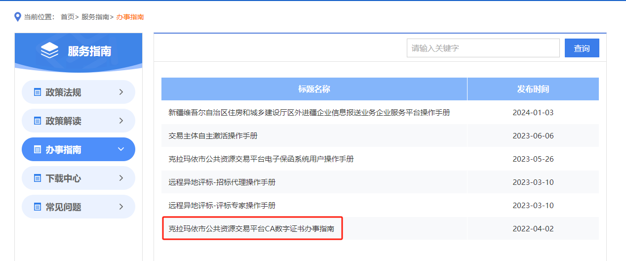Go to 首页 in the breadcrumb
This screenshot has width=626, height=261.
point(67,17)
